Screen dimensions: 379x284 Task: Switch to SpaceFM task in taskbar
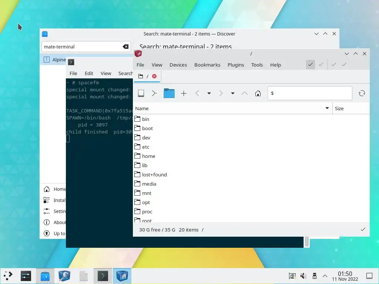click(x=122, y=276)
